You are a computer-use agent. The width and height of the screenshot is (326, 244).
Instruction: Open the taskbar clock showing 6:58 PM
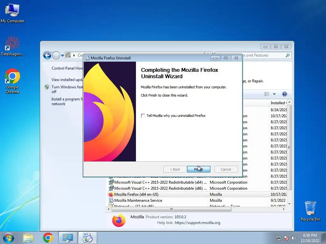pos(310,238)
